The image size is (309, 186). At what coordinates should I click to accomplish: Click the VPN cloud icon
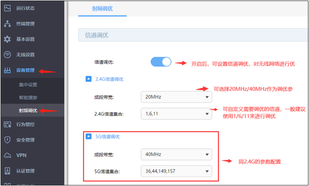click(7, 156)
